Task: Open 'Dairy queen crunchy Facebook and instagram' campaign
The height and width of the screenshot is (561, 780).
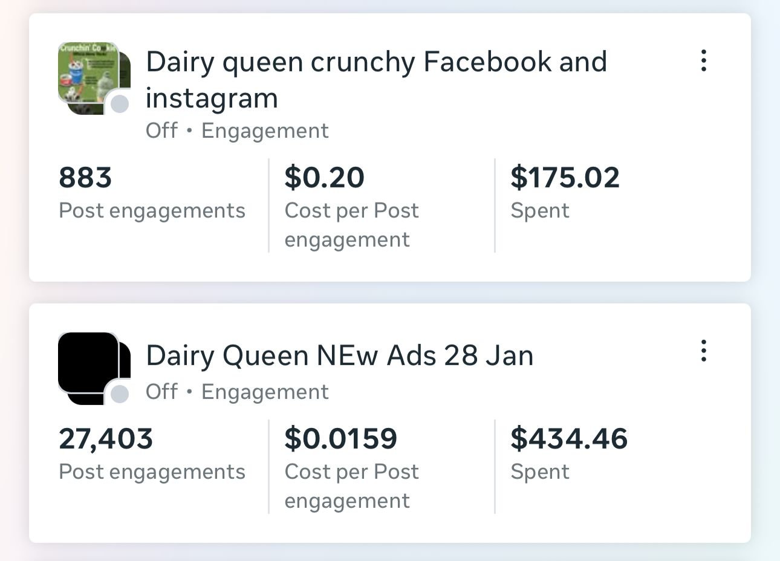Action: point(375,79)
